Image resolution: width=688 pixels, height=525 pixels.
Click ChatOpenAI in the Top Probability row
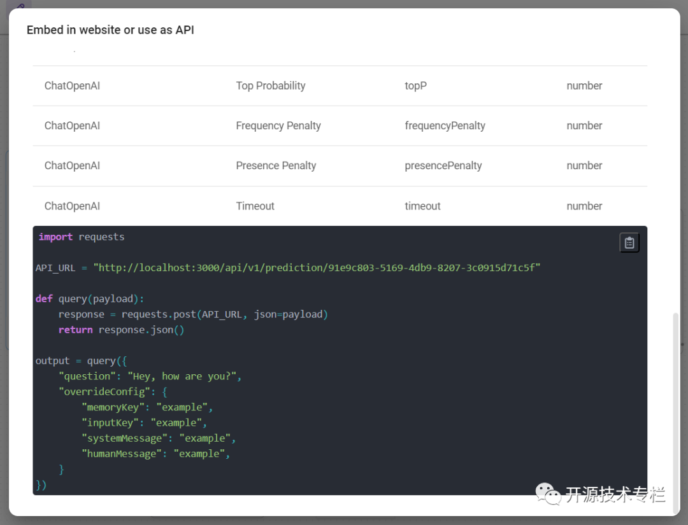(72, 85)
